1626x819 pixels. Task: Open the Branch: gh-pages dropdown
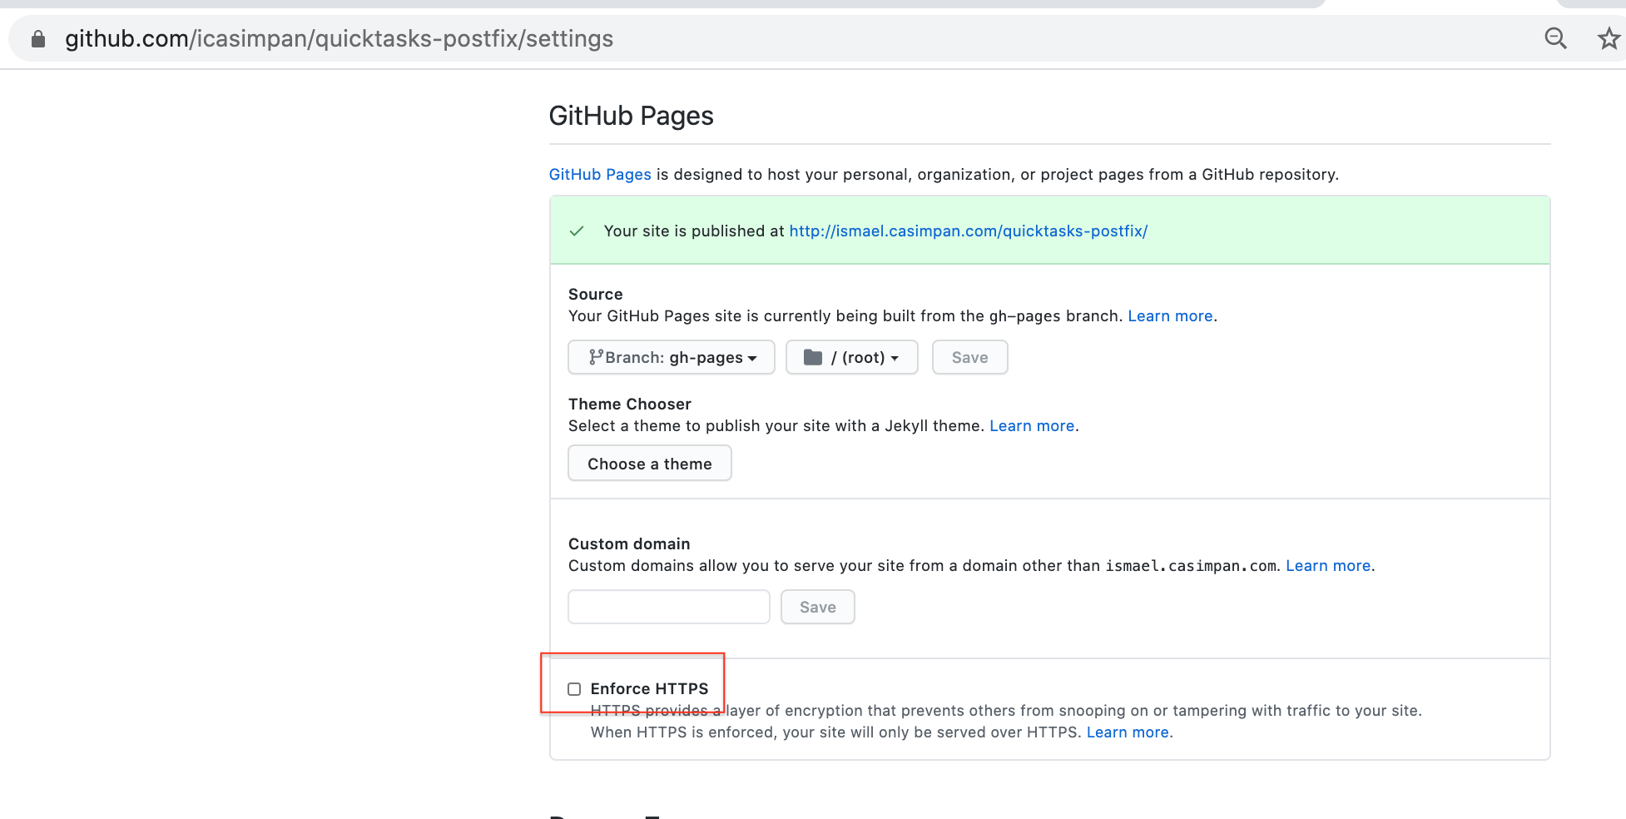(x=671, y=357)
